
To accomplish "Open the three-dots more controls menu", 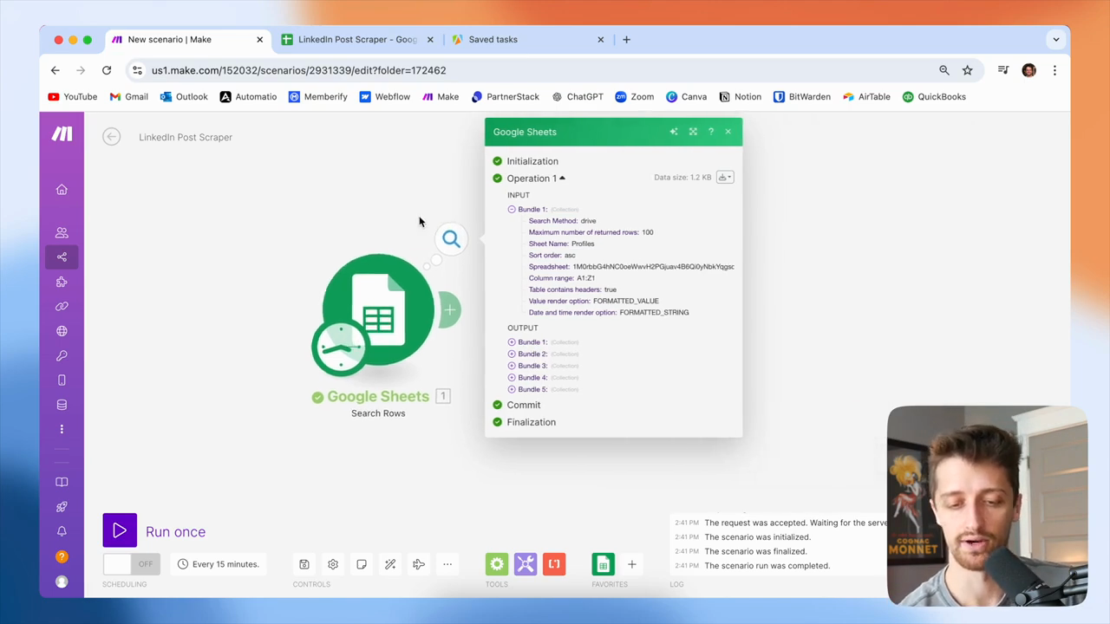I will click(447, 564).
